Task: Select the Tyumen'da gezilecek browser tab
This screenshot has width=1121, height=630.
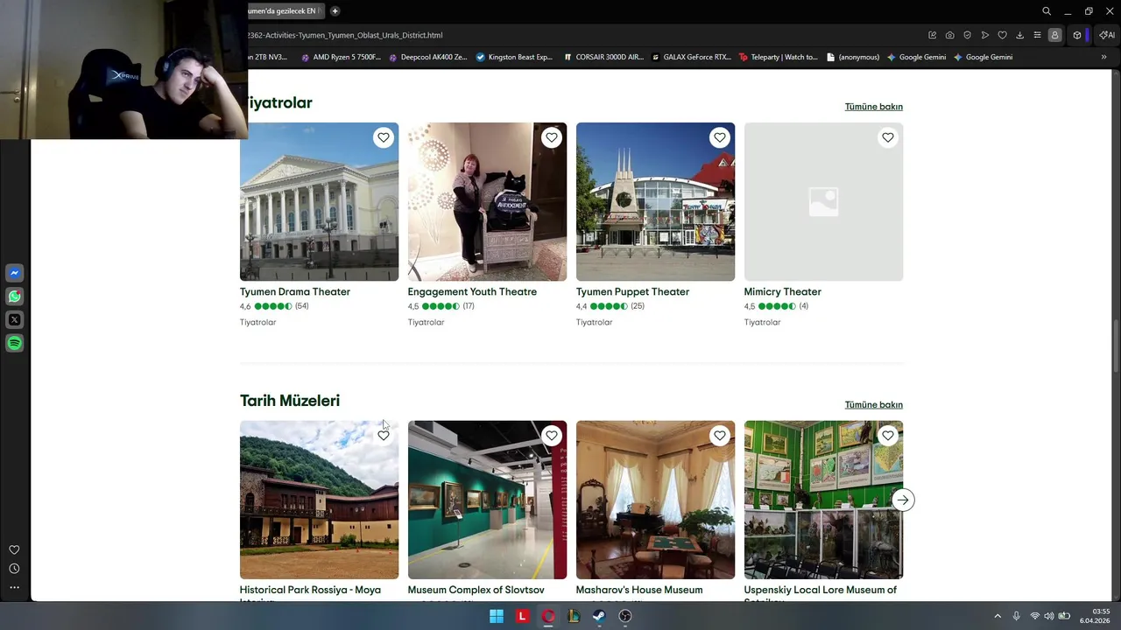Action: coord(286,11)
